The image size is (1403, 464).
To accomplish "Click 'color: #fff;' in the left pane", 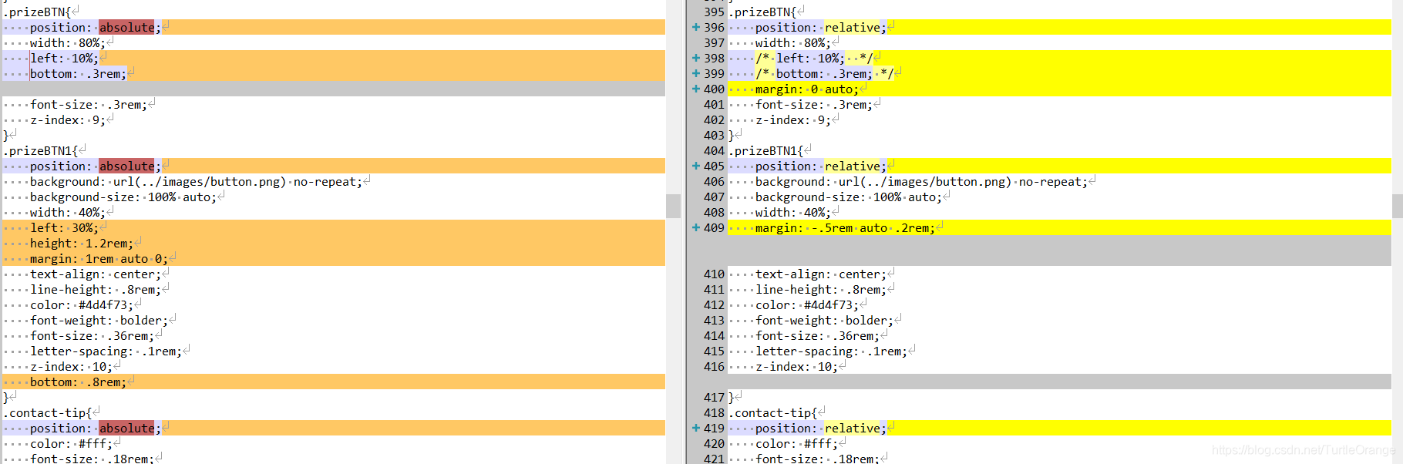I will tap(71, 443).
